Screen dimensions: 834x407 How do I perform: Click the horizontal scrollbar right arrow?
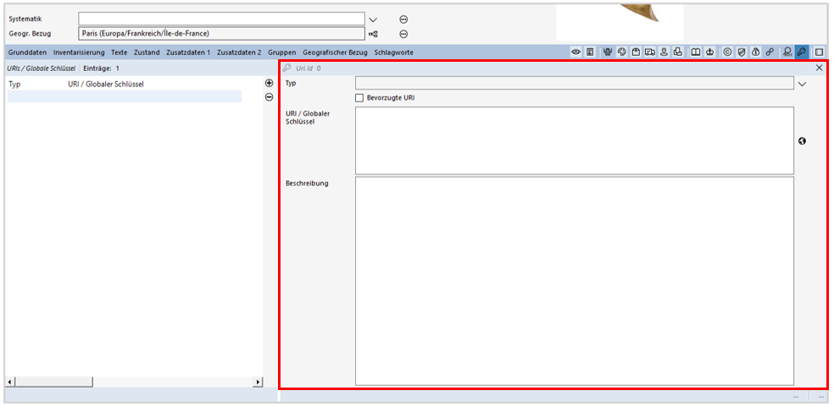click(258, 382)
